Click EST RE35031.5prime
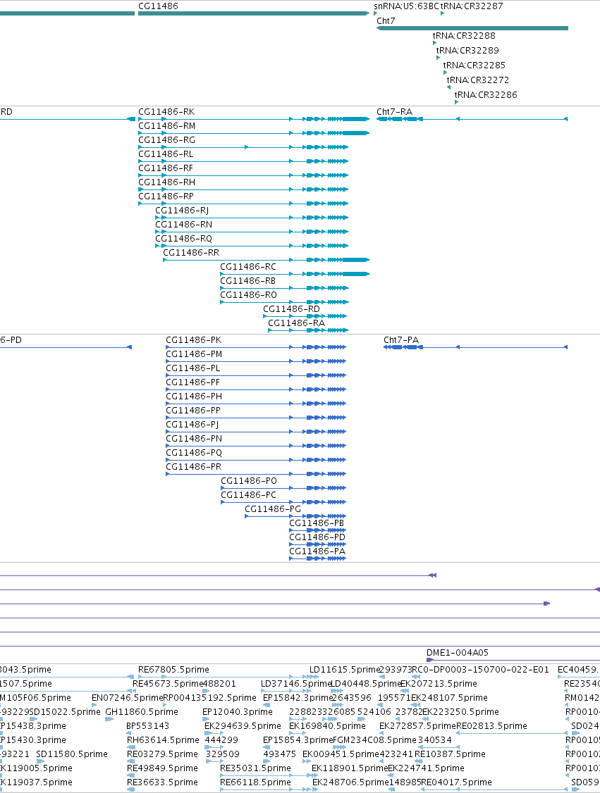Viewport: 600px width, 793px height. pyautogui.click(x=256, y=768)
